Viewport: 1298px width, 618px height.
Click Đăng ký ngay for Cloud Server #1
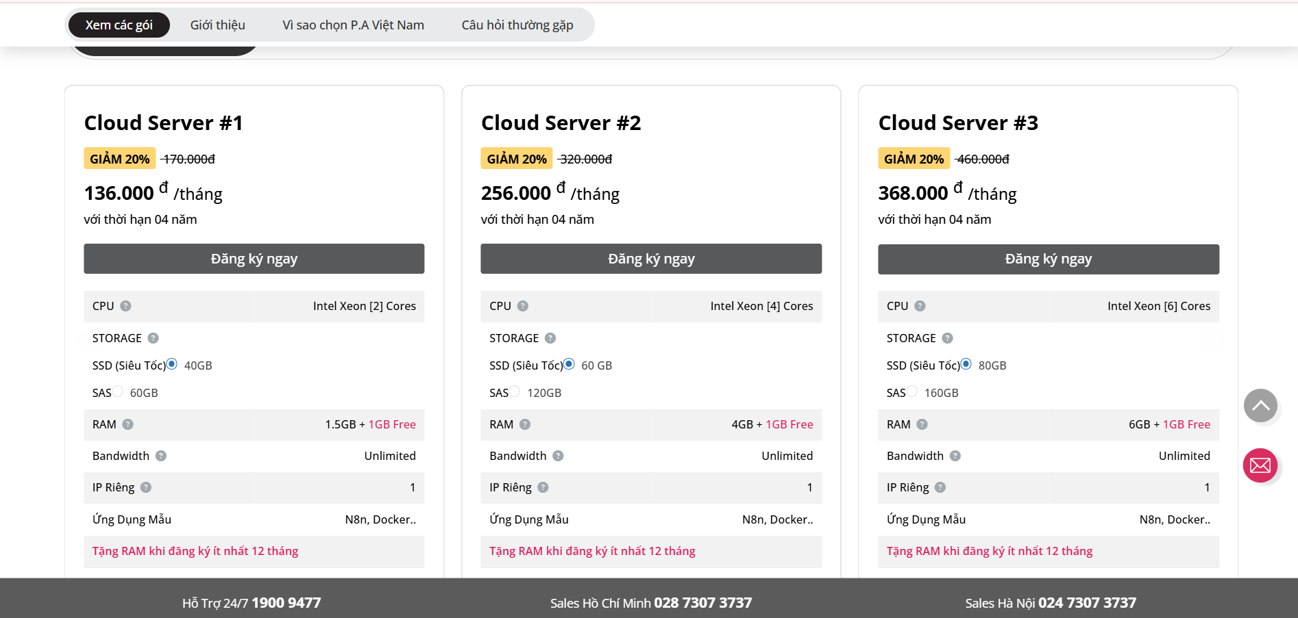(254, 259)
